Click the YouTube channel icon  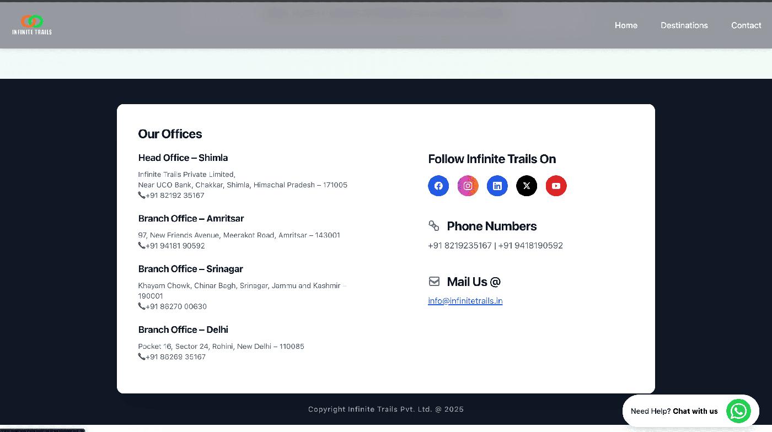(556, 186)
